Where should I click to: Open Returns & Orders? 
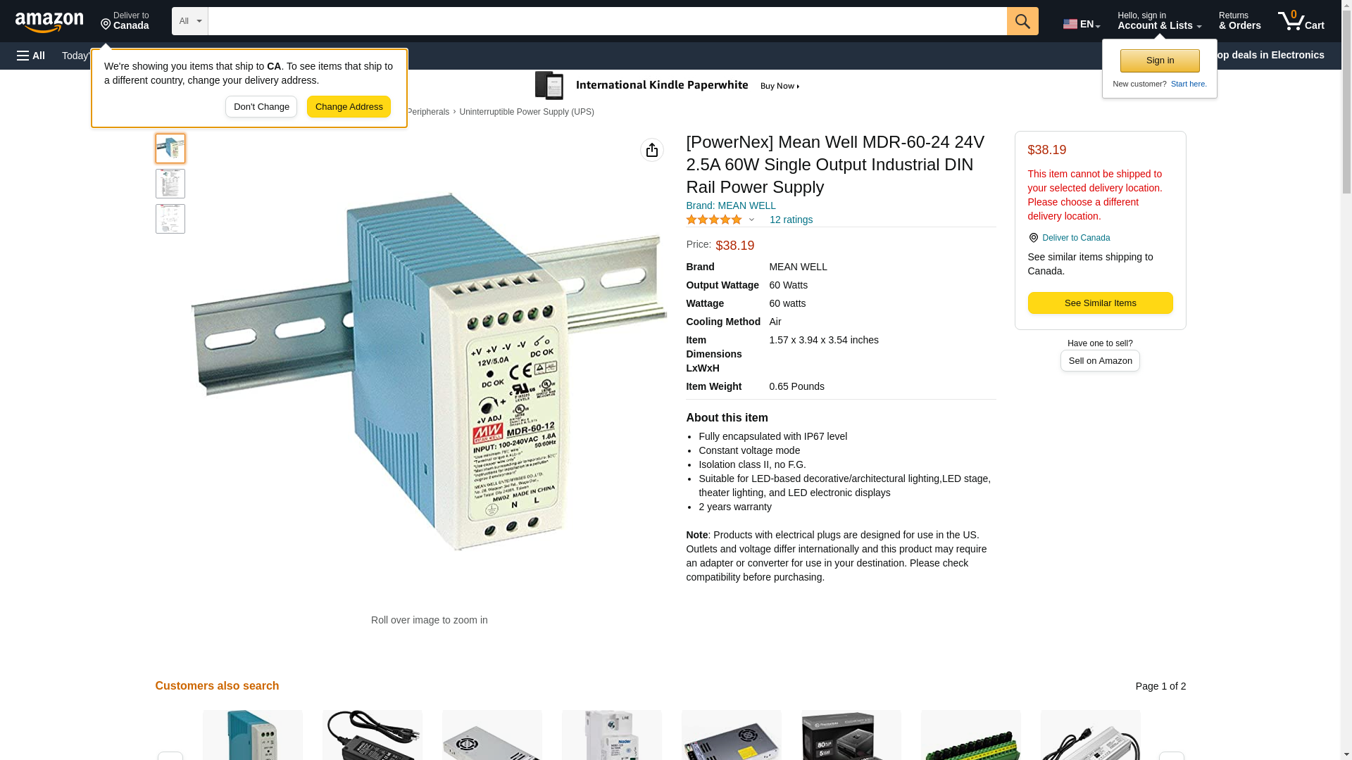(1239, 21)
